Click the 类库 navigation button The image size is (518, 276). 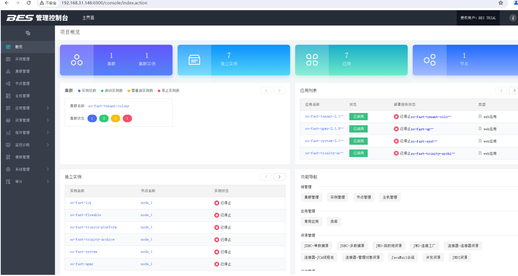334,221
